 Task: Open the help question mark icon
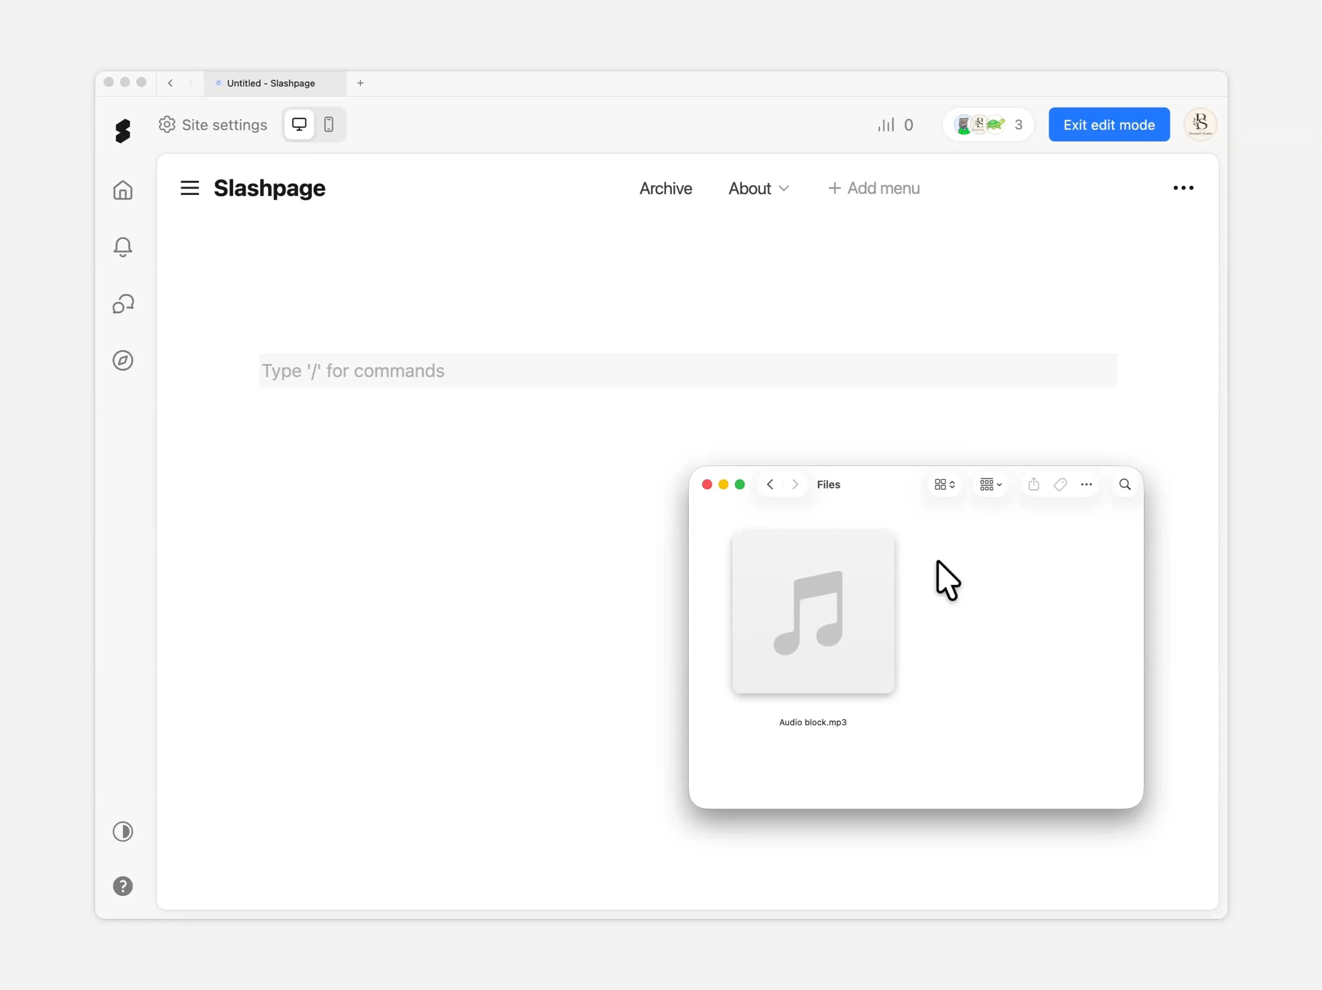pos(123,886)
